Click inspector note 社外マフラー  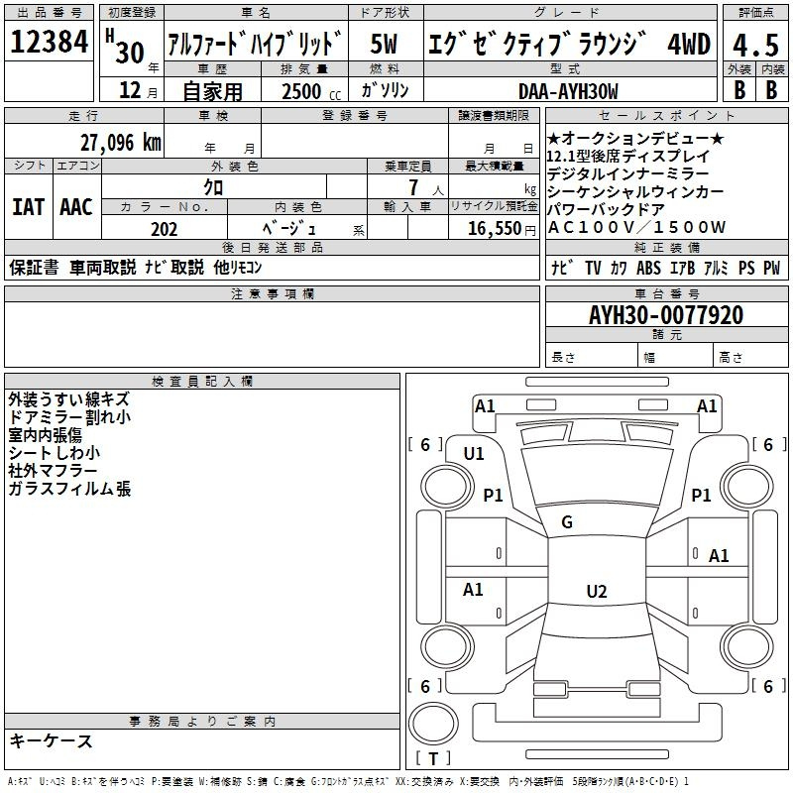pos(53,470)
